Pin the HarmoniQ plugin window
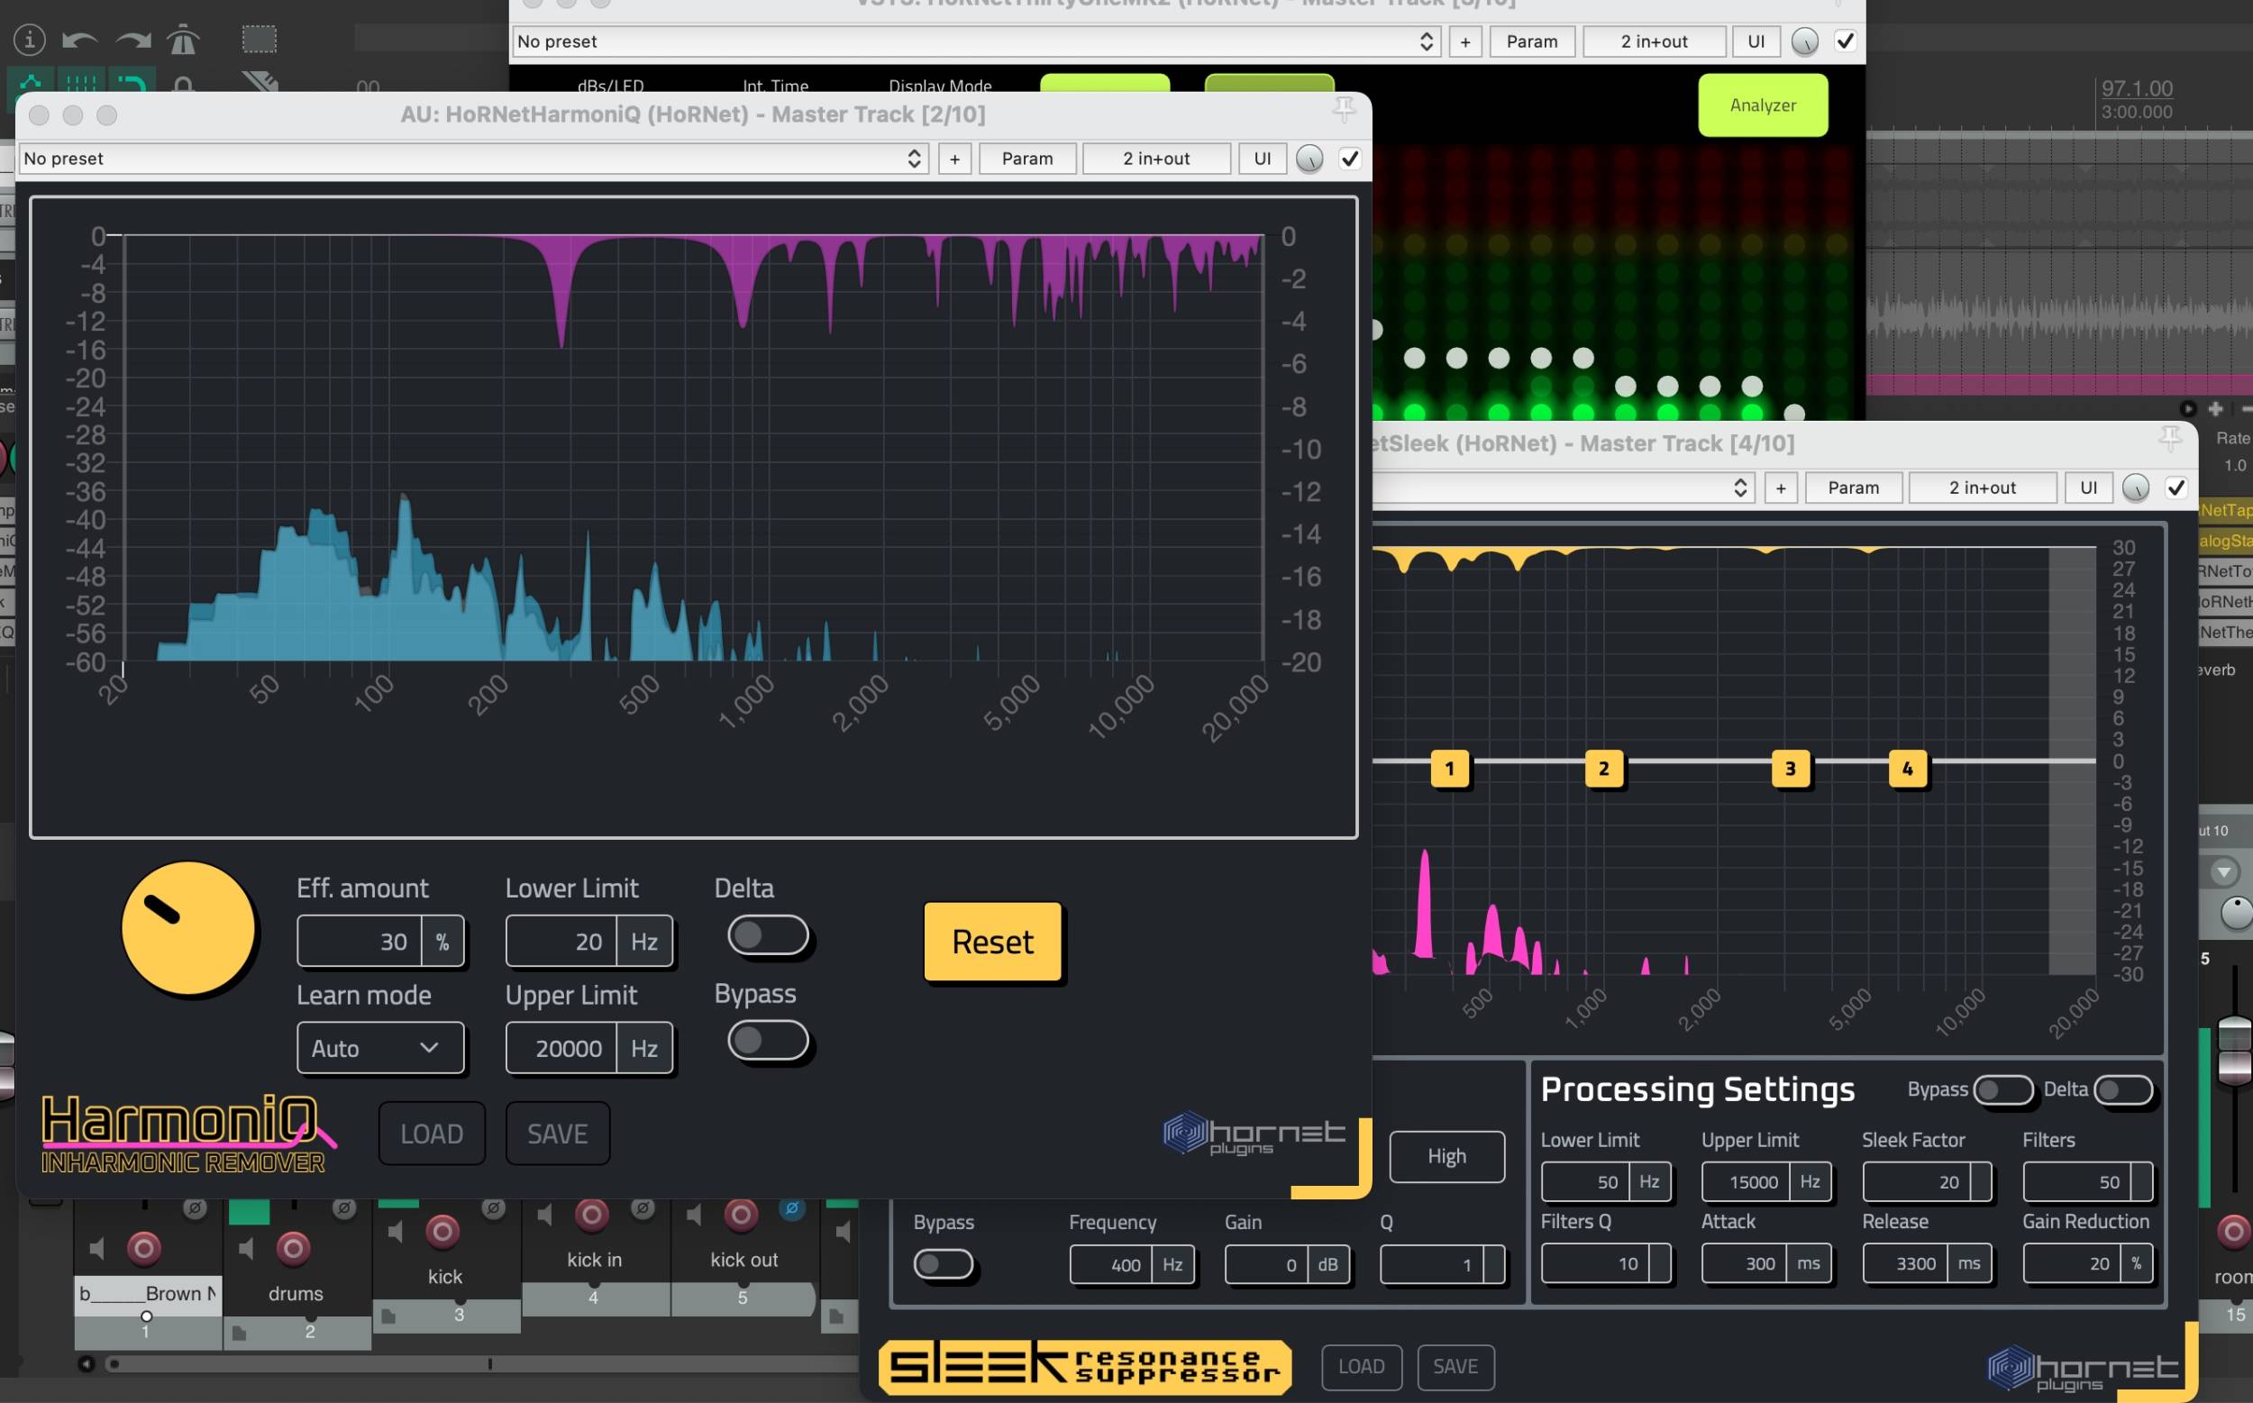Image resolution: width=2253 pixels, height=1403 pixels. tap(1344, 111)
